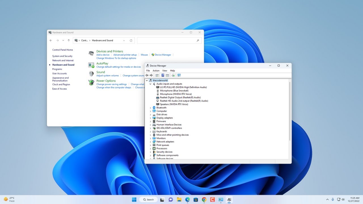Click the Help icon in Device Manager toolbar
The height and width of the screenshot is (204, 363).
[162, 75]
